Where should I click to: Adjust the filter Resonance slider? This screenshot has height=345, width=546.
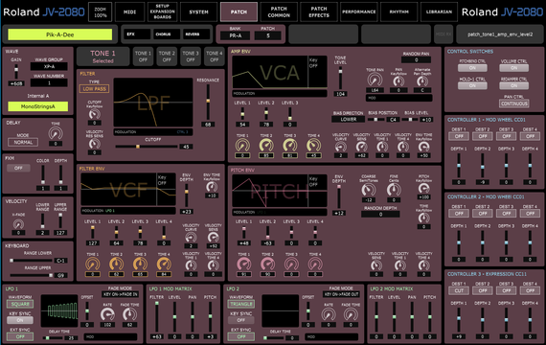click(208, 103)
